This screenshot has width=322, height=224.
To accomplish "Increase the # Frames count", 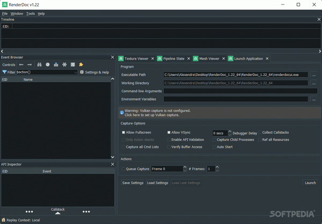I will pos(217,167).
